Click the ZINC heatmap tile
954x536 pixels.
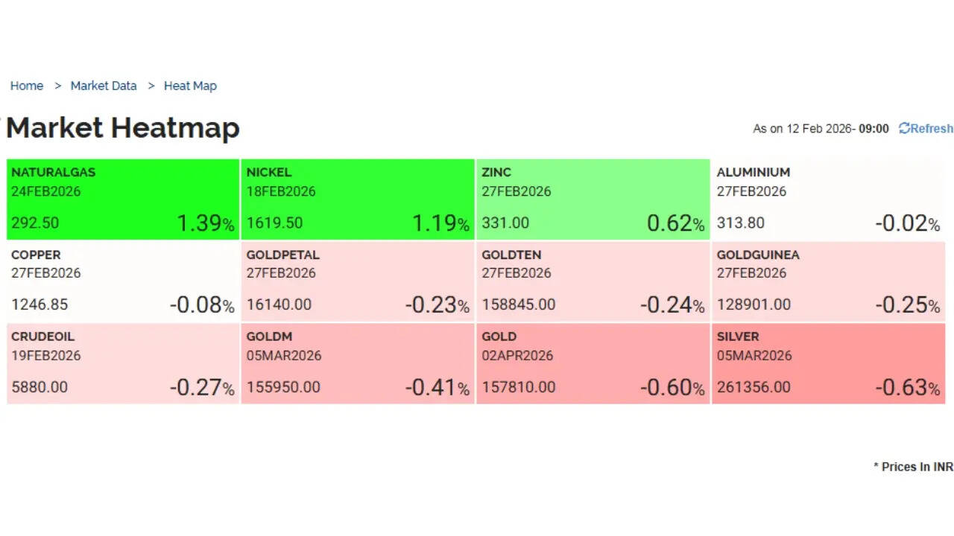(593, 199)
